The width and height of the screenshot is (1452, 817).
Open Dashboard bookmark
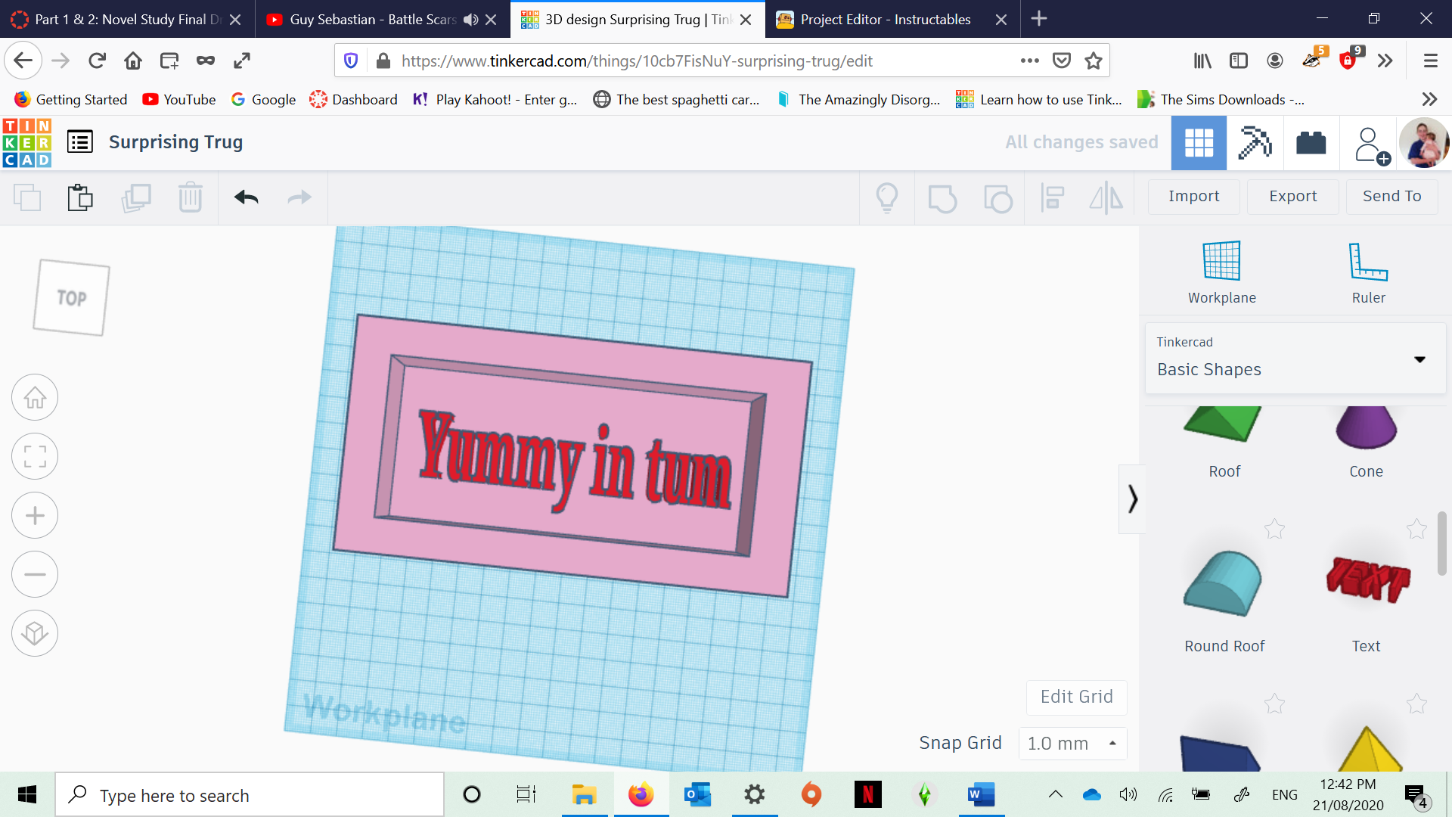pos(353,100)
